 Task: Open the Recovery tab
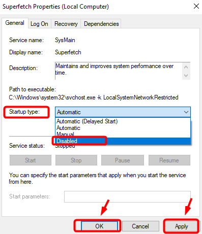[66, 24]
